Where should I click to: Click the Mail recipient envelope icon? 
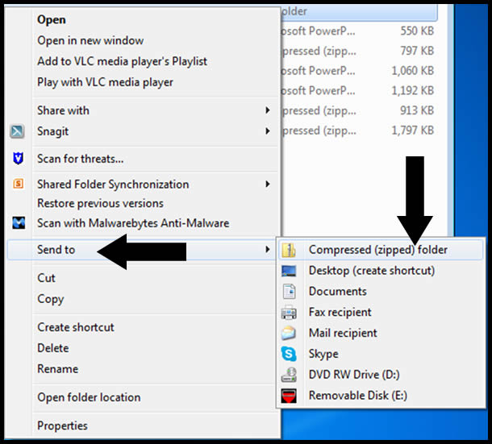click(x=289, y=333)
